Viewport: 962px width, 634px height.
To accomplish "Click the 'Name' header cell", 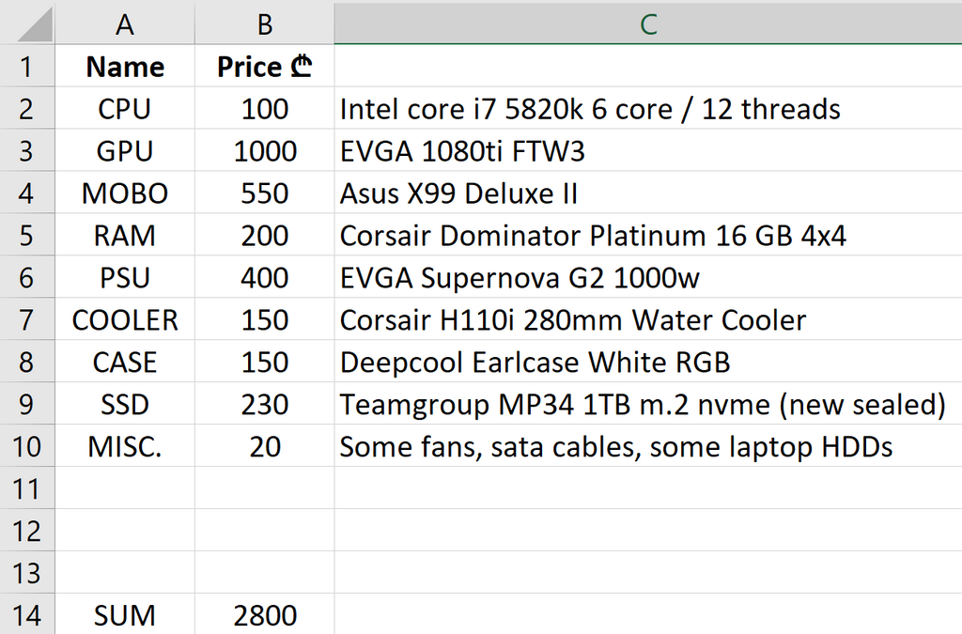I will (x=125, y=67).
